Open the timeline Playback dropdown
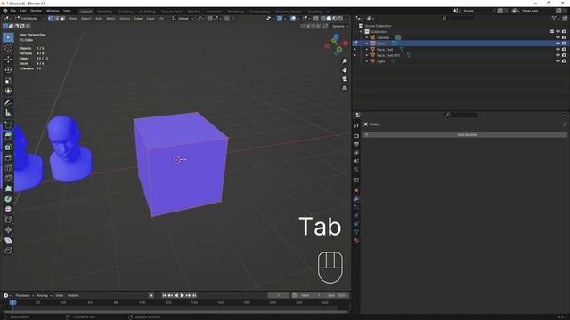The width and height of the screenshot is (570, 320). coord(24,295)
